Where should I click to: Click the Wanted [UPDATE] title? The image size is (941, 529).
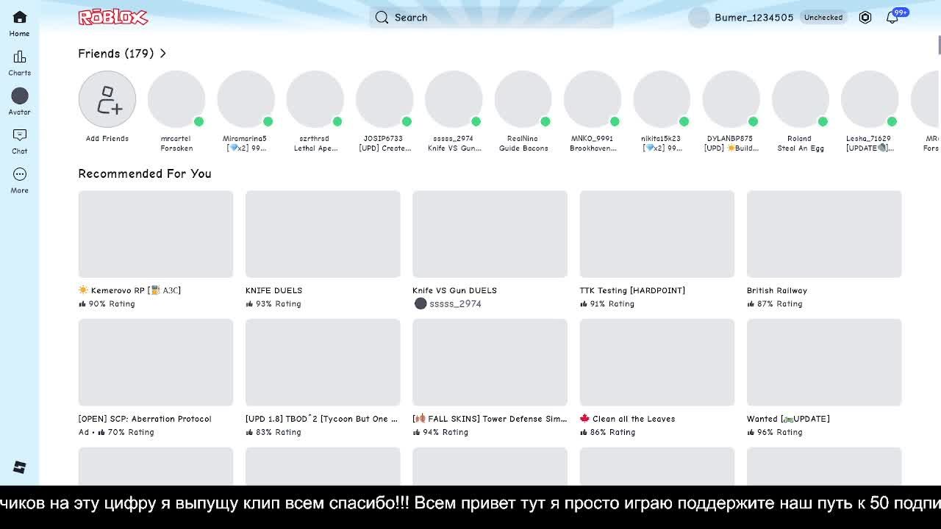tap(788, 419)
